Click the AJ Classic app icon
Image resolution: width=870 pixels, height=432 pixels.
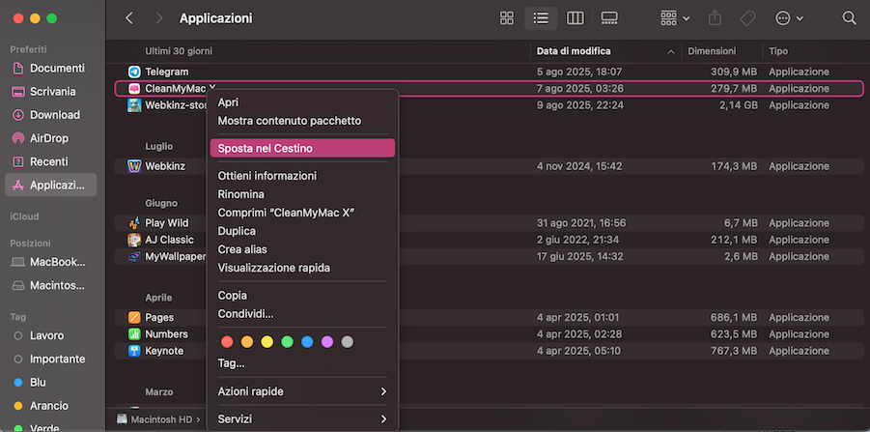[134, 240]
